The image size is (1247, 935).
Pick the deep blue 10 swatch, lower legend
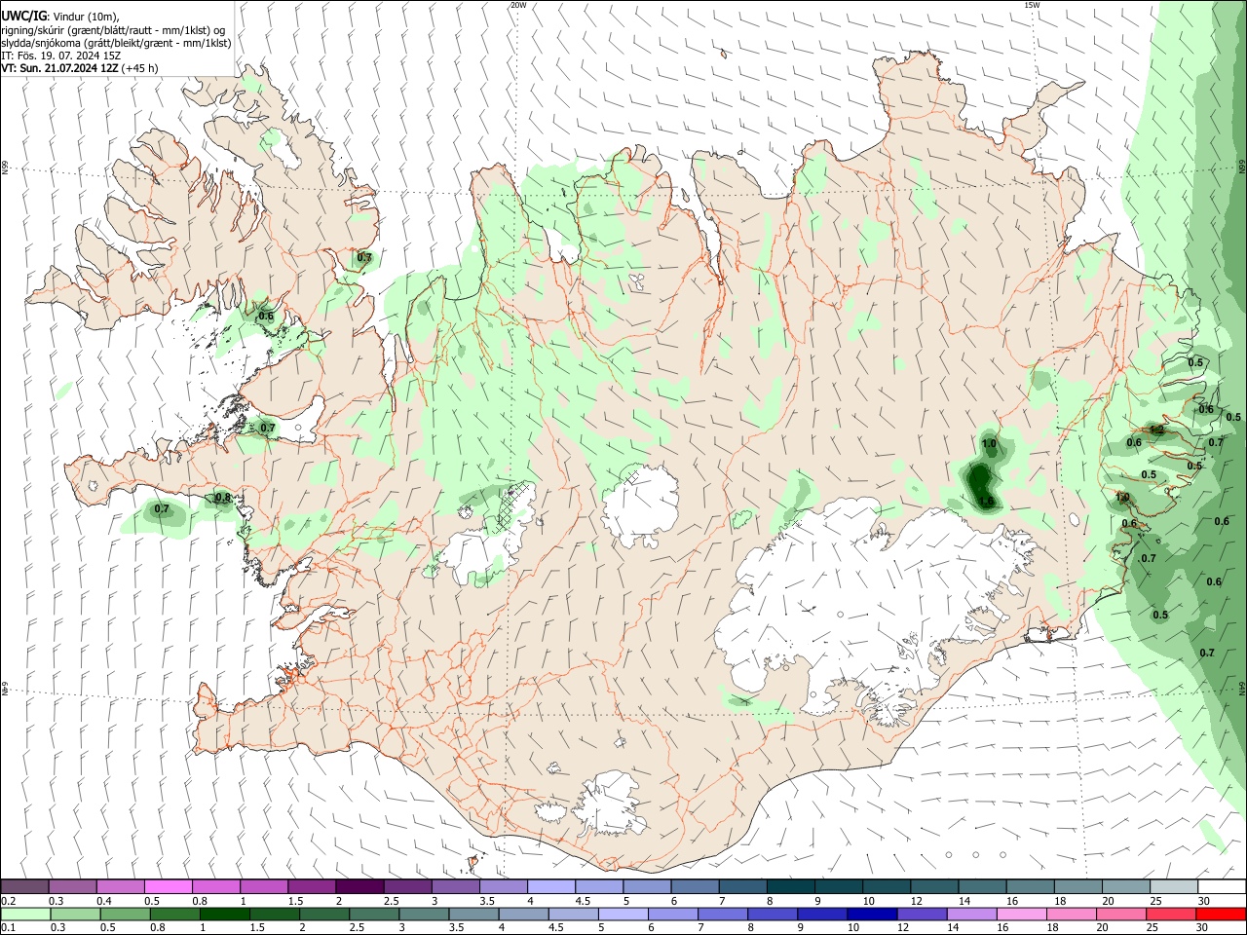coord(872,914)
